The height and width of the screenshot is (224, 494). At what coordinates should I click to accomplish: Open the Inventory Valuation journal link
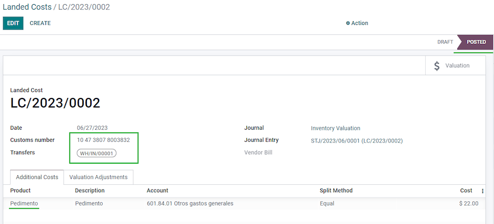click(x=335, y=128)
